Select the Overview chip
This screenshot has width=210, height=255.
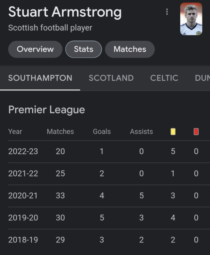[x=35, y=49]
